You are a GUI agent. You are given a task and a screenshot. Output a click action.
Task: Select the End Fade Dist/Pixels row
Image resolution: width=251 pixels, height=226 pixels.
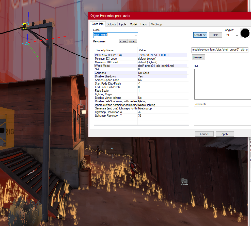pos(140,87)
